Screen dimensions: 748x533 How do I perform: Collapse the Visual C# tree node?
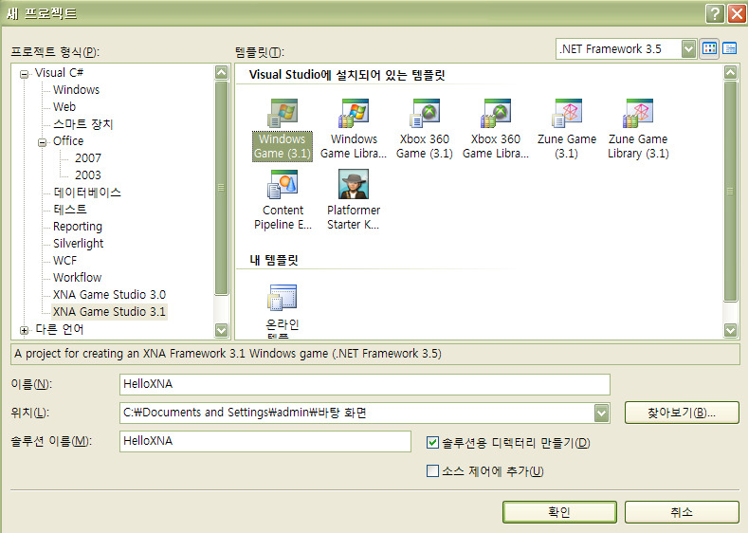[x=24, y=74]
